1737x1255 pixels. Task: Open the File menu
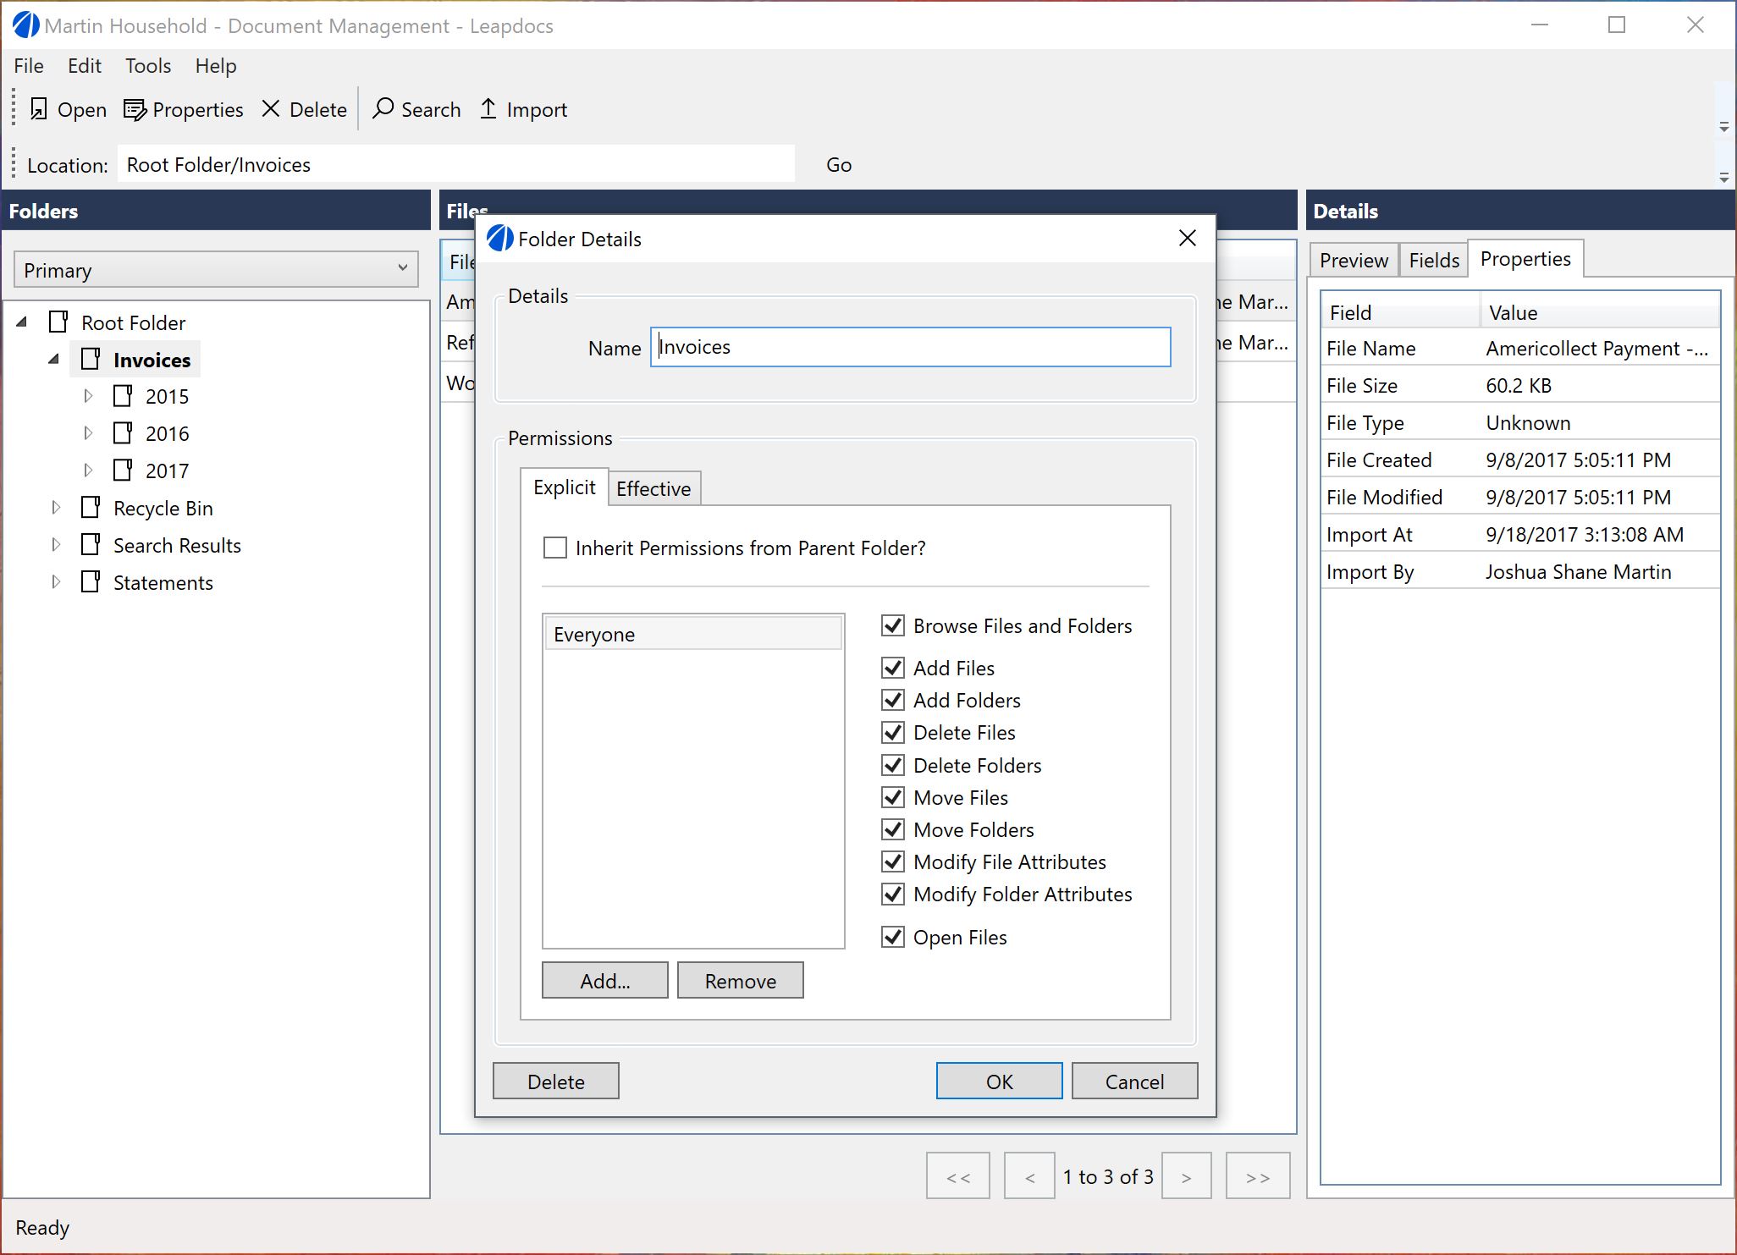(x=29, y=66)
